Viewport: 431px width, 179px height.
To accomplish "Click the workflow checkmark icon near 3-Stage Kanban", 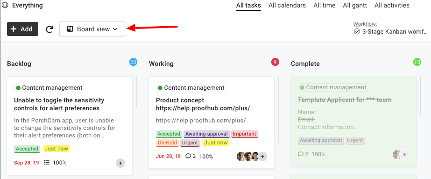I will (x=357, y=32).
